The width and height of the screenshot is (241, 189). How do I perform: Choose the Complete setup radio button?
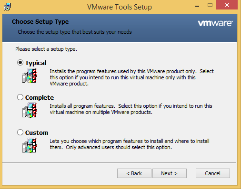pos(20,97)
